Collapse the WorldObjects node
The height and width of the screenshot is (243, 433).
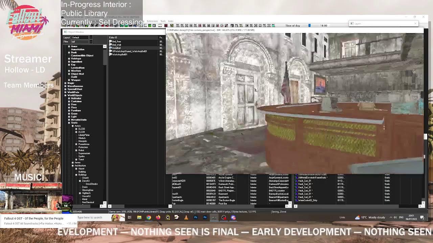pos(65,95)
